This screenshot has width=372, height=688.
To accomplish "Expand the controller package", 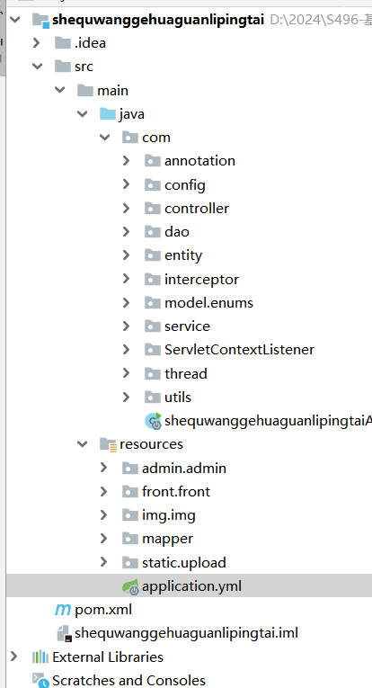I will pos(126,208).
